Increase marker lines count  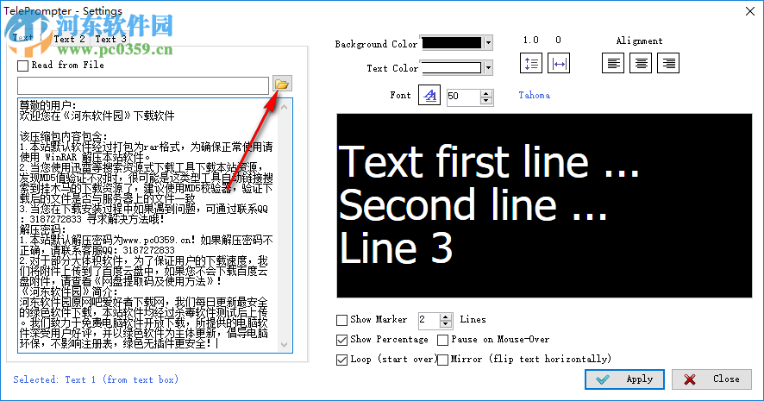[445, 316]
